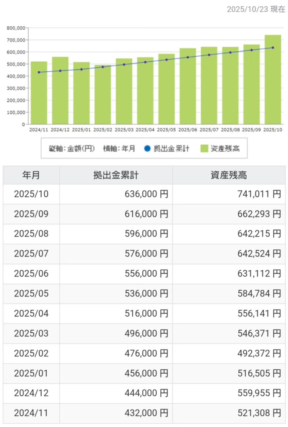The image size is (288, 427).
Task: Click the 拠出金累計 table column header
Action: (x=116, y=175)
